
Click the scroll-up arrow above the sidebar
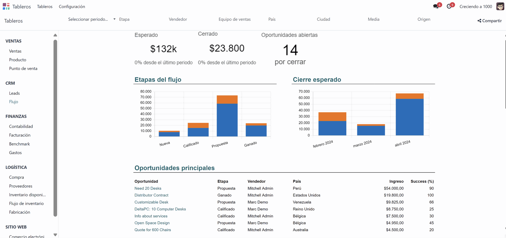pos(55,35)
